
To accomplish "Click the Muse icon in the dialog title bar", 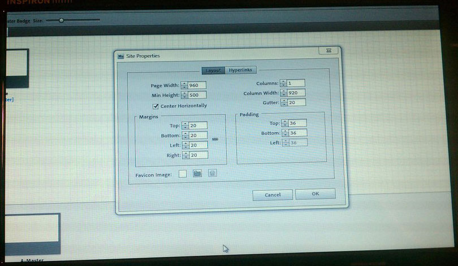I will coord(120,56).
